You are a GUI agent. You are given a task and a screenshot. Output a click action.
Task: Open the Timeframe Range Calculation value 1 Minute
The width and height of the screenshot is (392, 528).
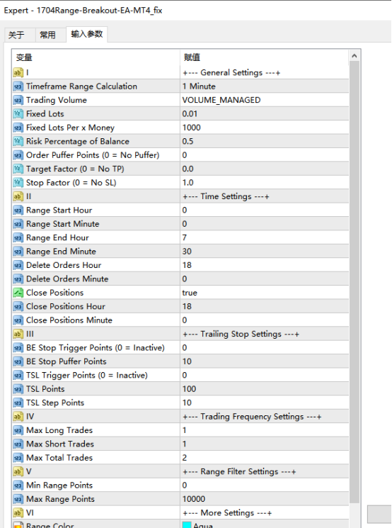264,86
